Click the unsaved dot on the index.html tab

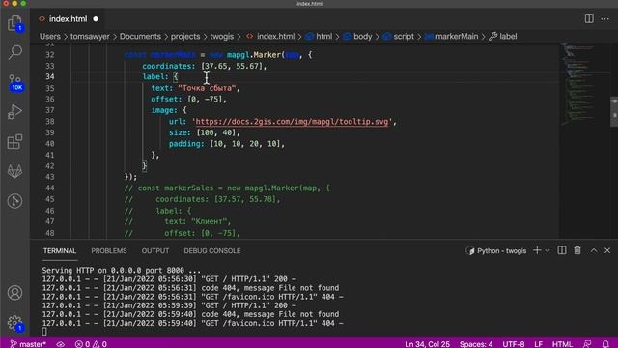(96, 19)
